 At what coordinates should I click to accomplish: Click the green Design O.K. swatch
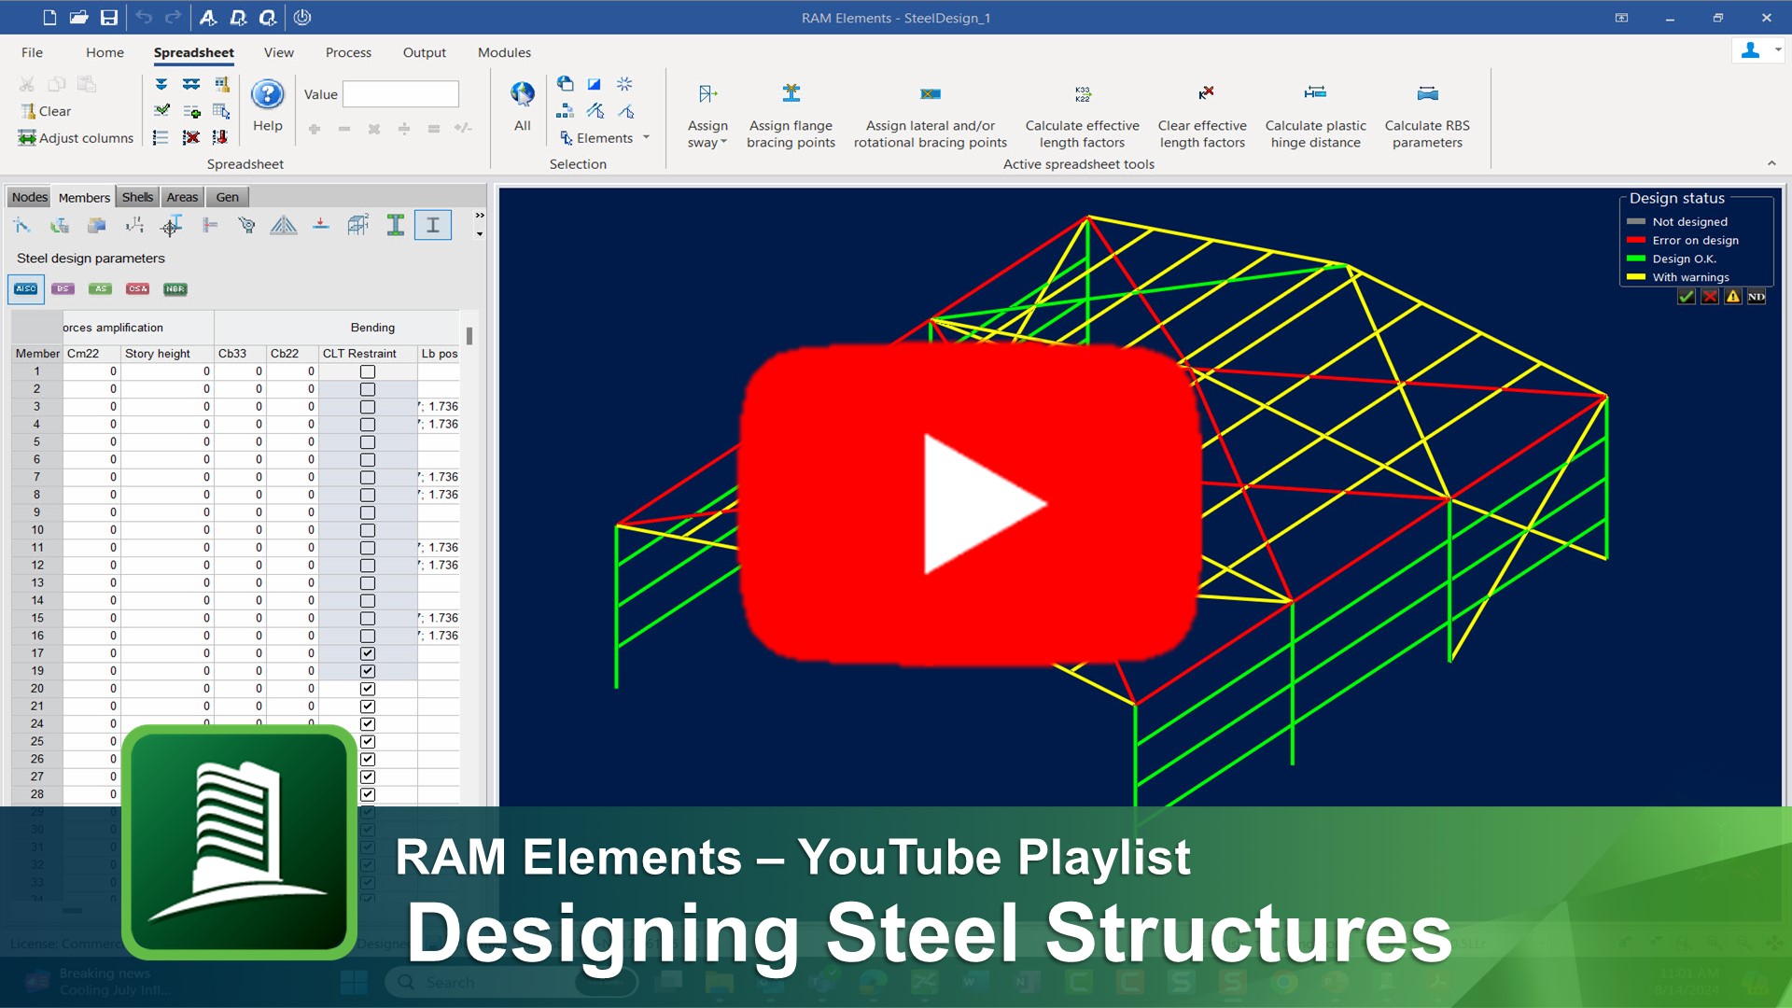pyautogui.click(x=1635, y=259)
